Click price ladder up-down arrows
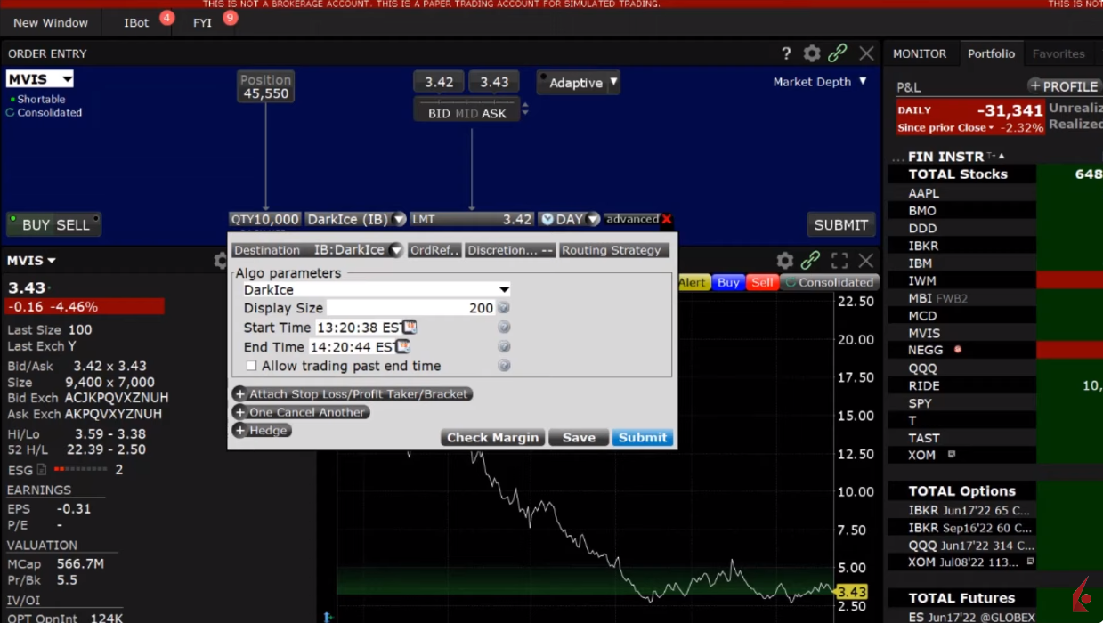This screenshot has height=623, width=1103. [525, 109]
